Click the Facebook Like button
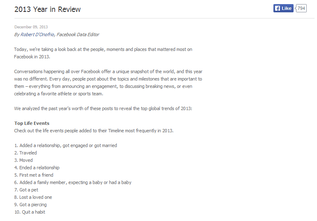This screenshot has height=221, width=317. pos(283,8)
